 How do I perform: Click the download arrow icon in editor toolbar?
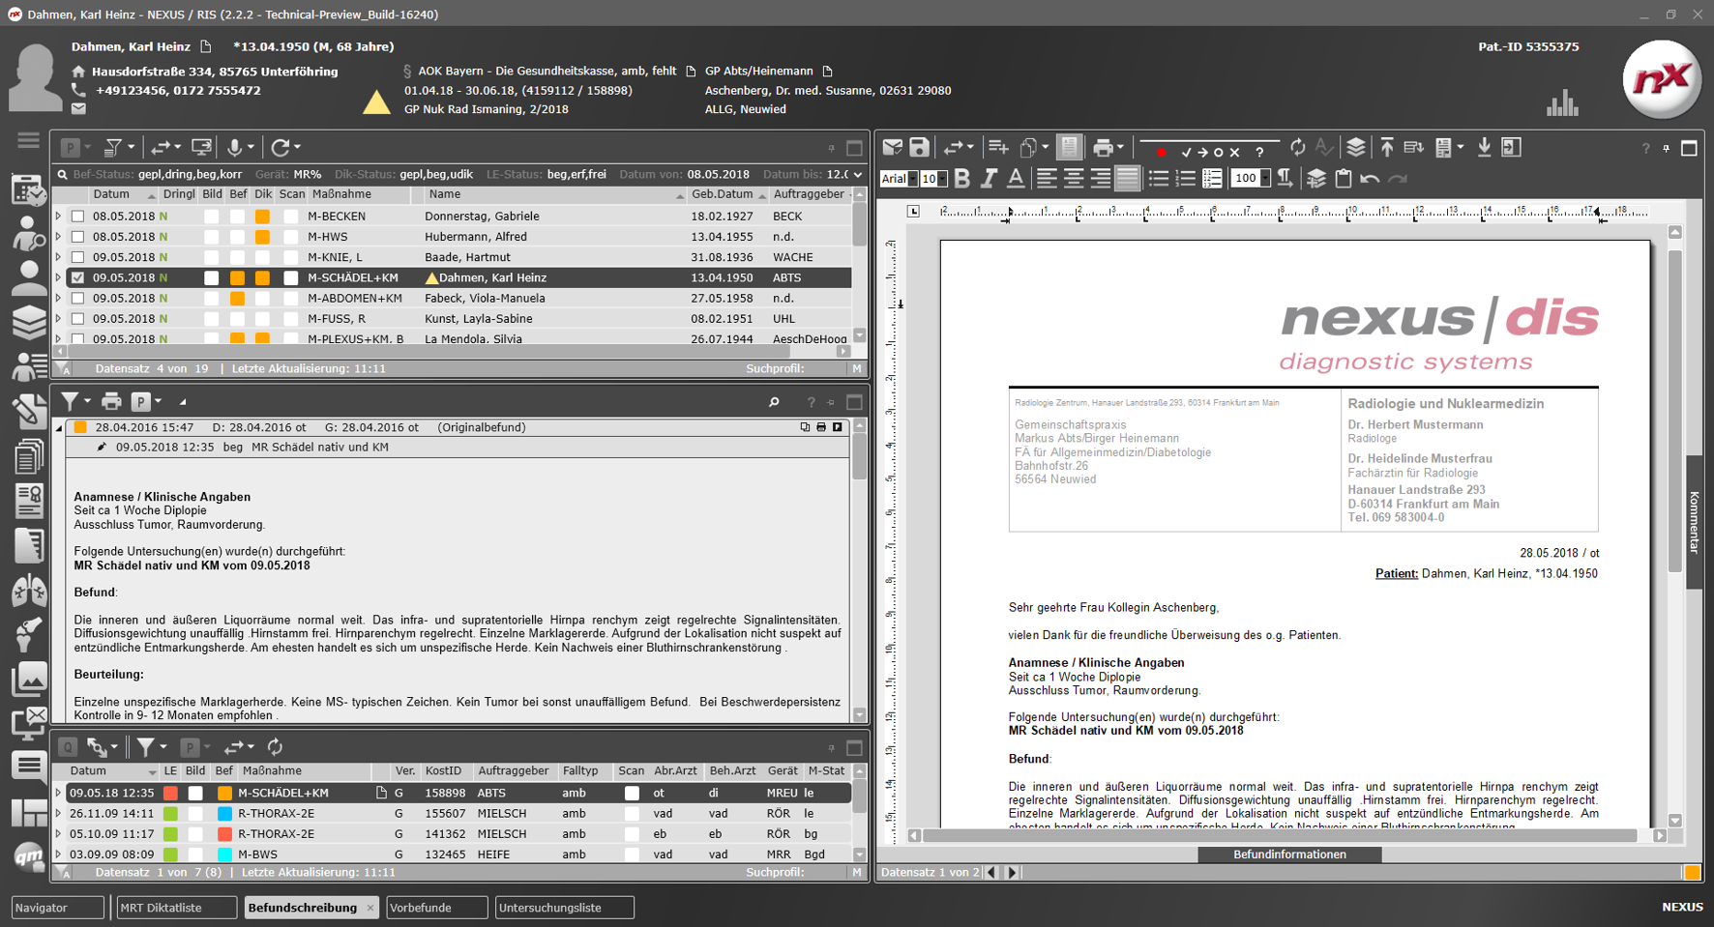pos(1484,148)
